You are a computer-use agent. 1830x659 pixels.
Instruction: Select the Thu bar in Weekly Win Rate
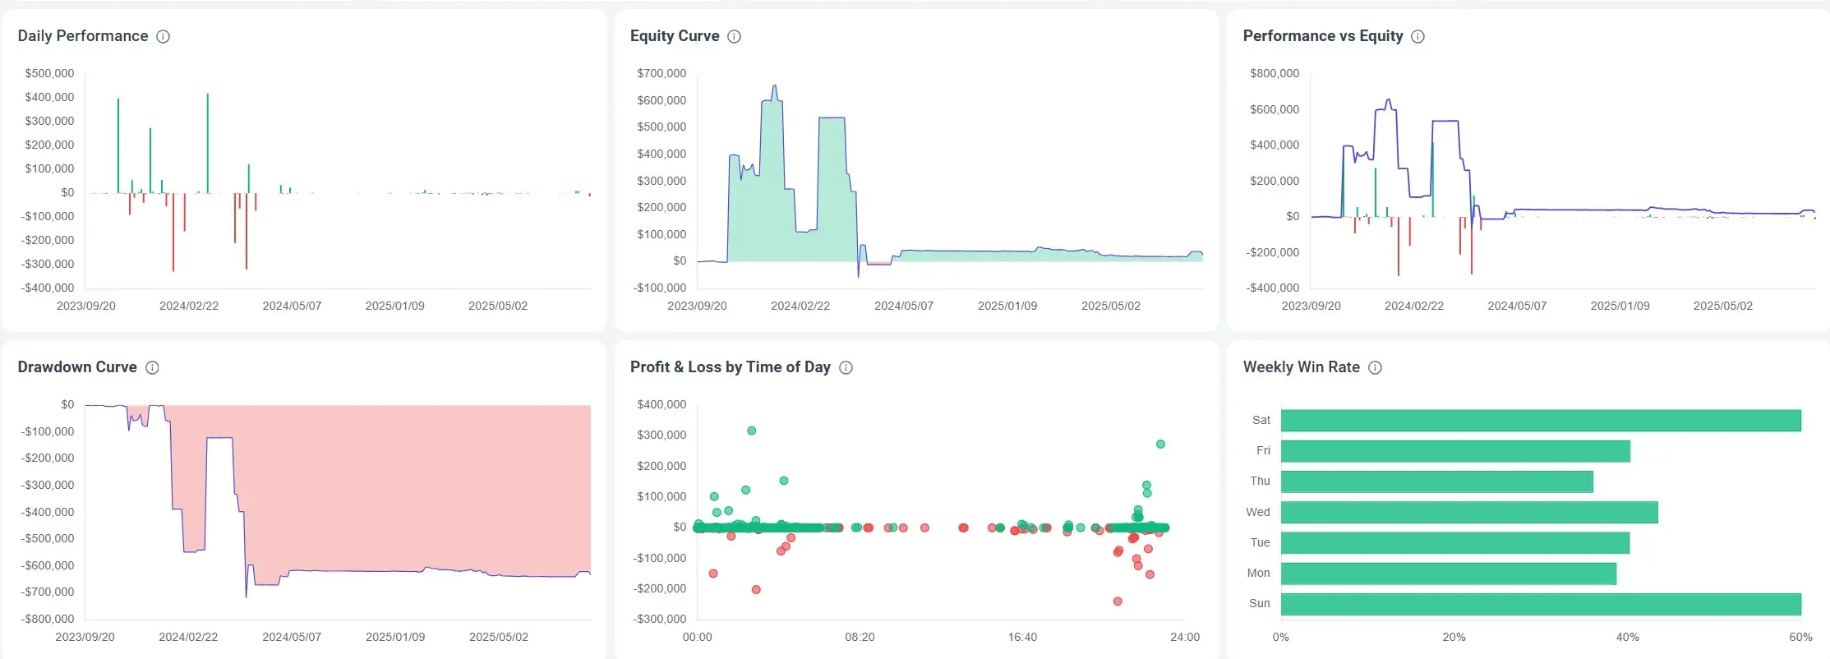pyautogui.click(x=1436, y=482)
